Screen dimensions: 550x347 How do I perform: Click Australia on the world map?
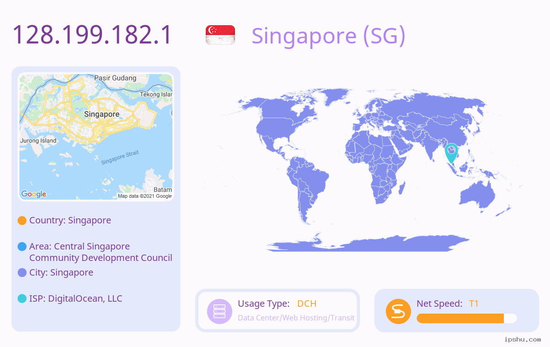(477, 197)
